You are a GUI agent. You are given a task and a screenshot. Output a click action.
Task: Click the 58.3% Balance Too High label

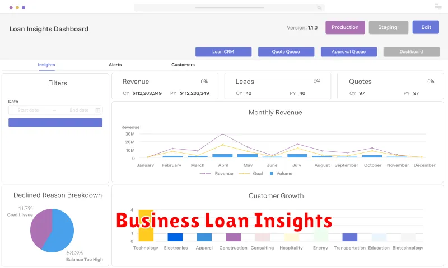[85, 256]
